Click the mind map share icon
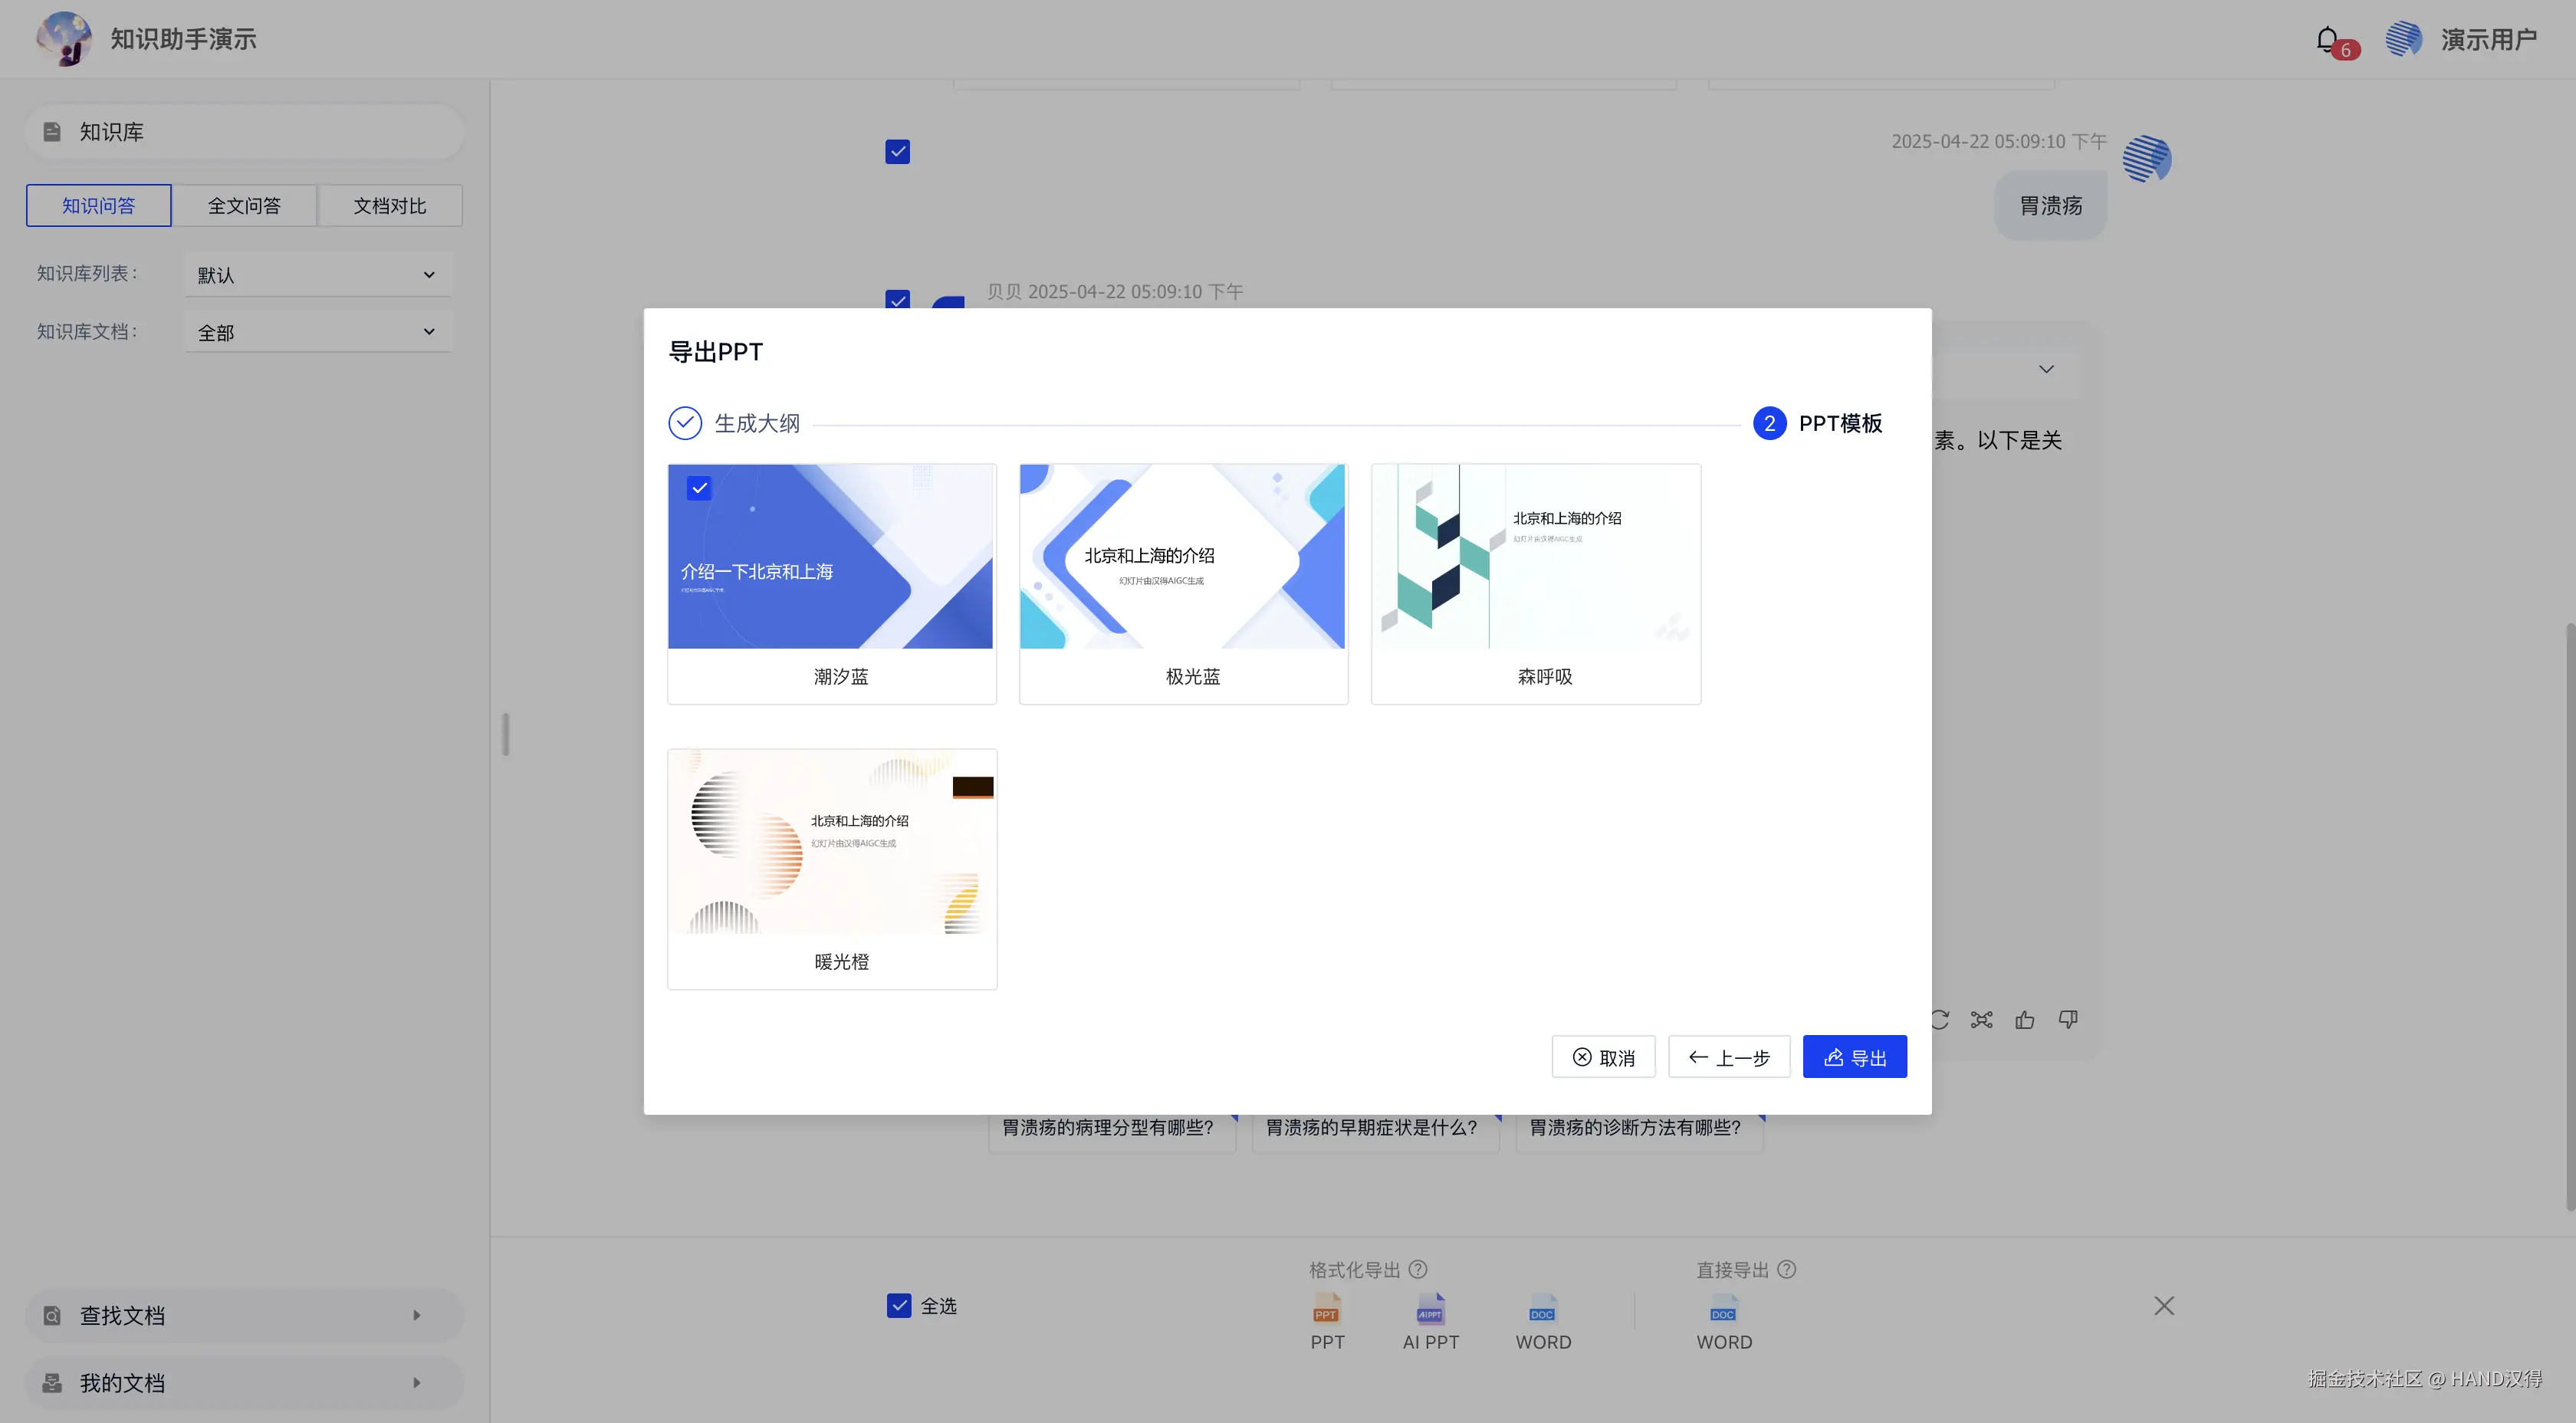The width and height of the screenshot is (2576, 1423). click(x=1981, y=1020)
